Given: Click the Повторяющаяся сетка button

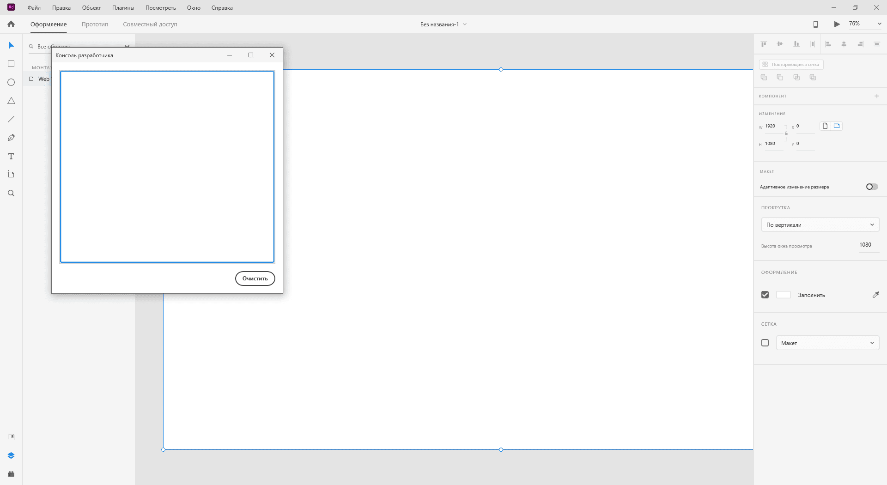Looking at the screenshot, I should (791, 65).
